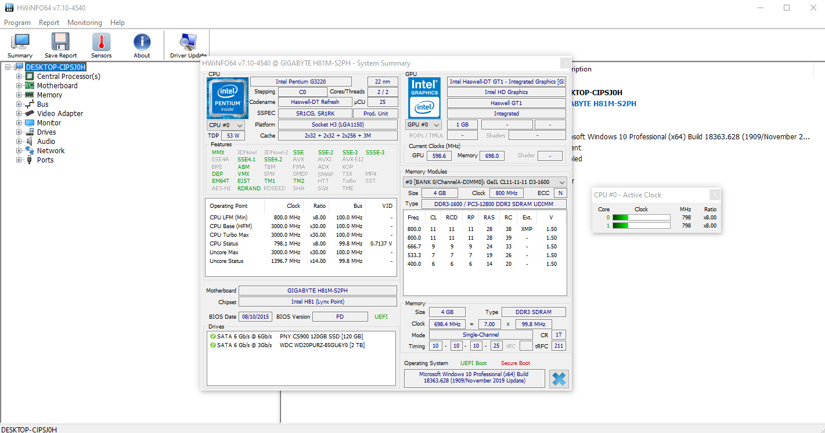Close System Summary with blue X icon
The width and height of the screenshot is (825, 433).
pyautogui.click(x=559, y=379)
